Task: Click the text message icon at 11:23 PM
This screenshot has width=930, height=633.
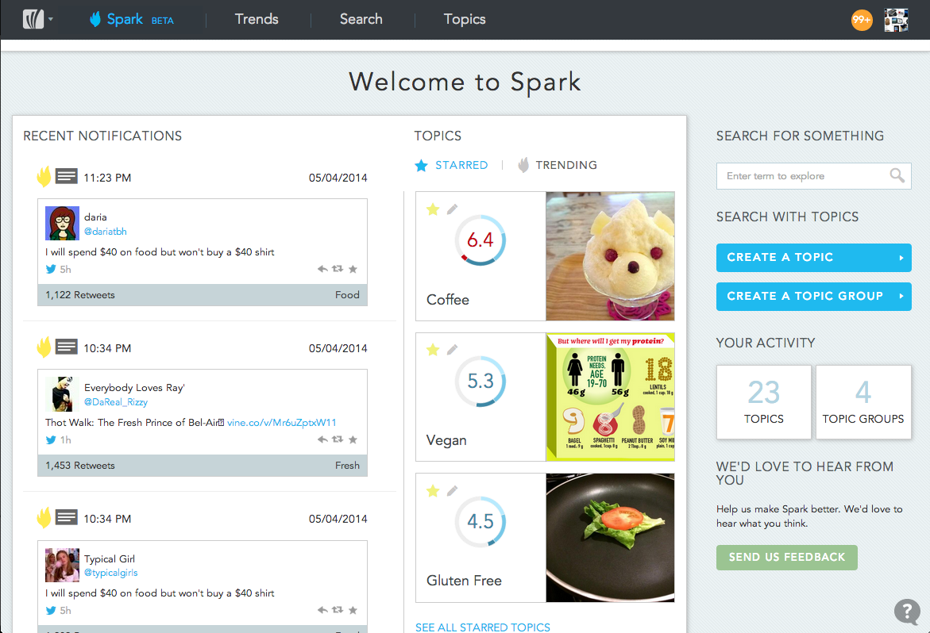Action: pos(67,176)
